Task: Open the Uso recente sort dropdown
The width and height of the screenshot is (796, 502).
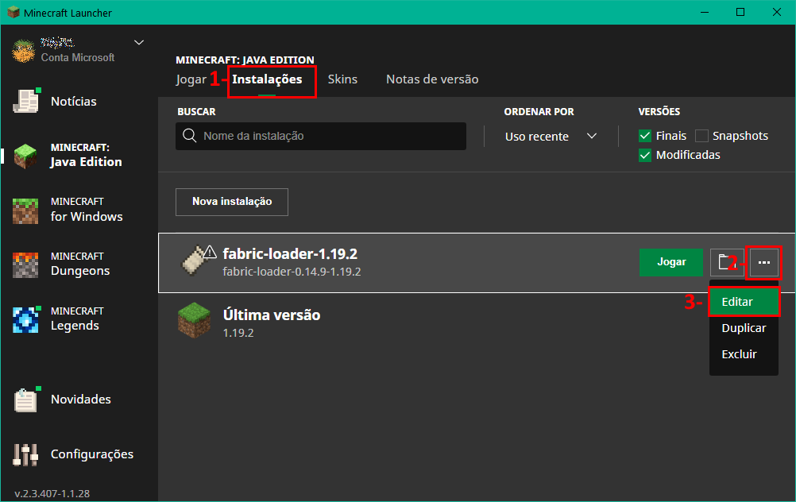Action: coord(551,136)
